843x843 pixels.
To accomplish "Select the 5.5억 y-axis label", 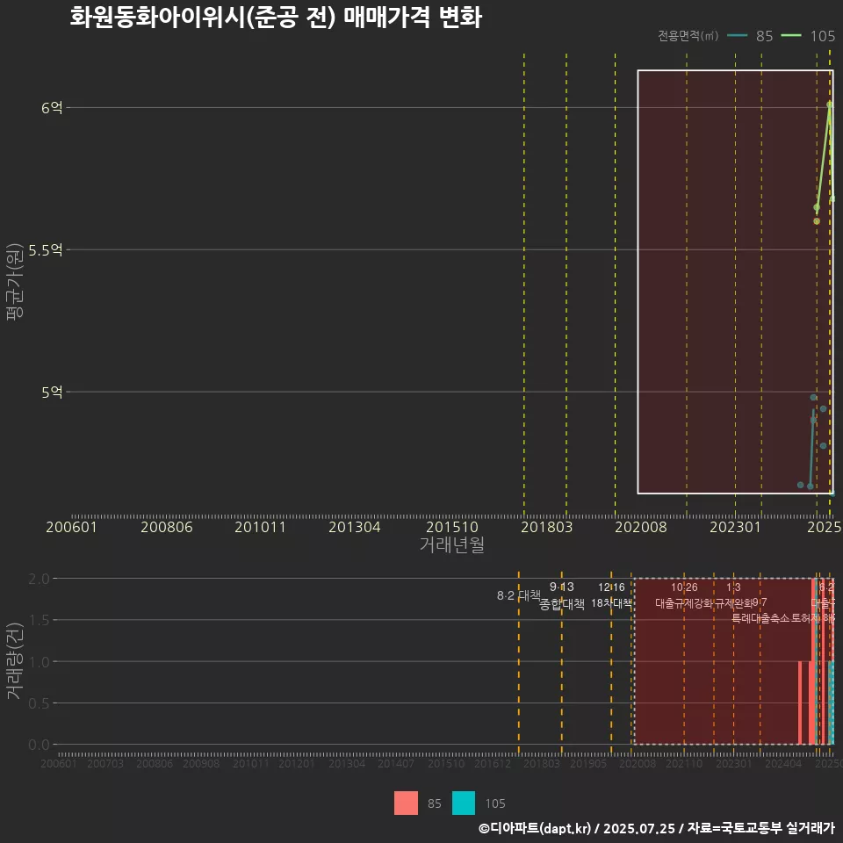I will [45, 250].
